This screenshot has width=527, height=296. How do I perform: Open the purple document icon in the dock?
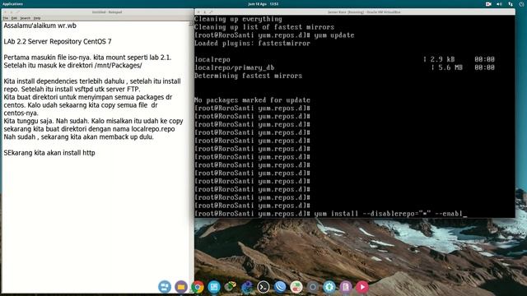pyautogui.click(x=346, y=287)
